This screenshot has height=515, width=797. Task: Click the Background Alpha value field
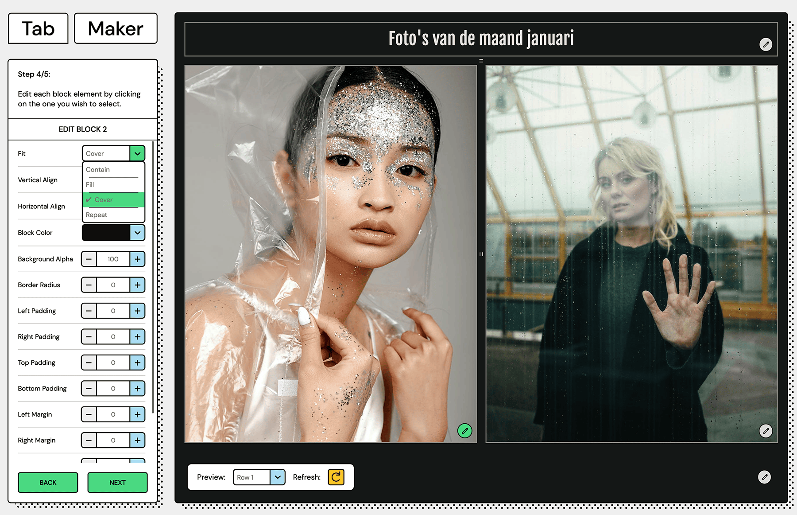click(x=113, y=259)
